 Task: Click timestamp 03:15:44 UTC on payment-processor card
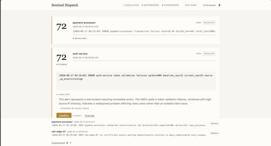[85, 27]
